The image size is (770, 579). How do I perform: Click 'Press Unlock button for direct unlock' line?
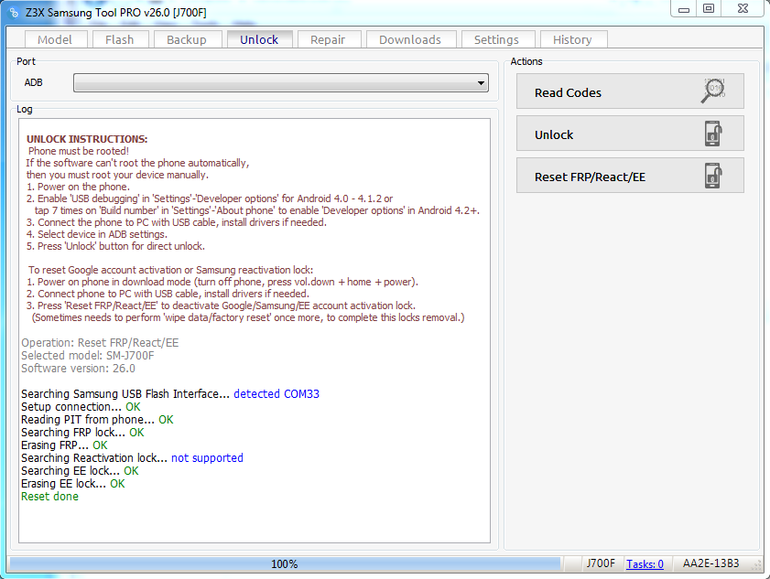[116, 246]
